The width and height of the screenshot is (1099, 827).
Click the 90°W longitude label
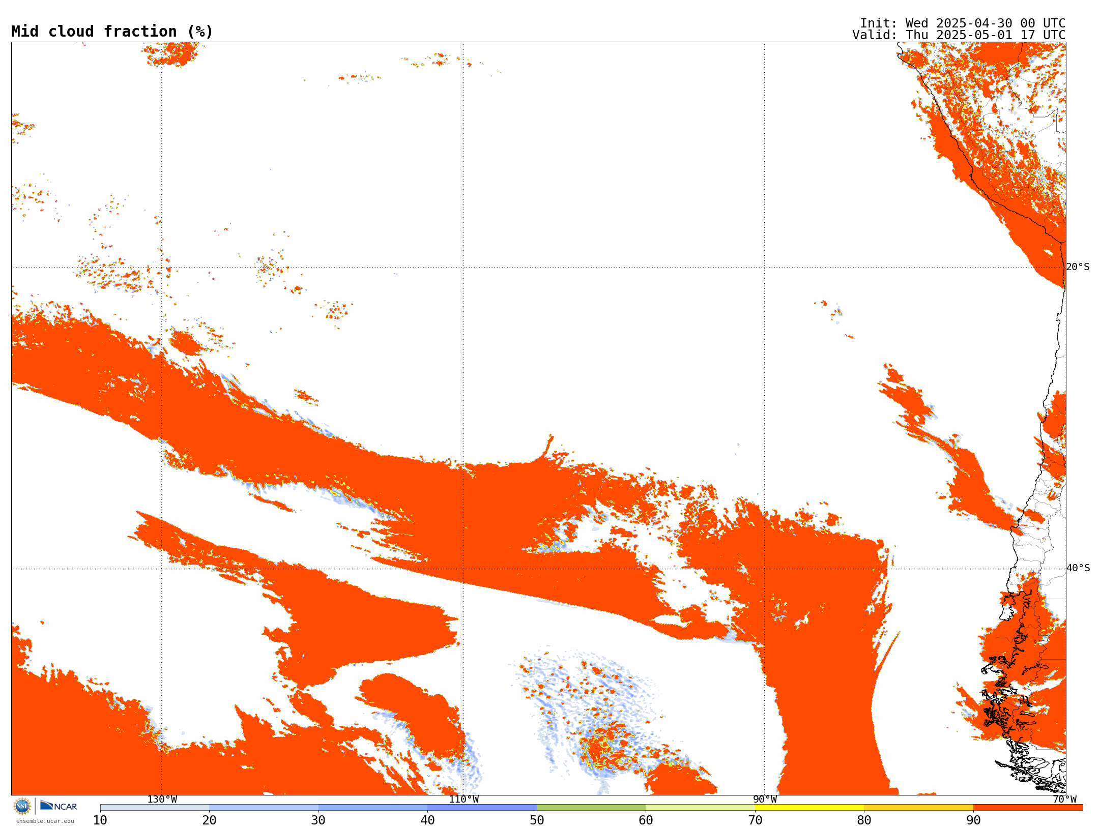765,800
